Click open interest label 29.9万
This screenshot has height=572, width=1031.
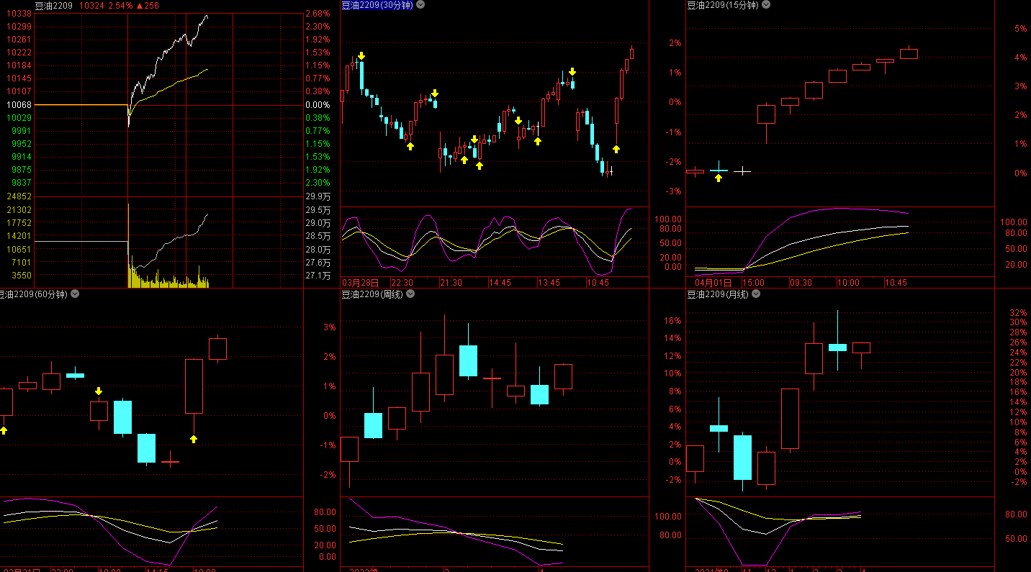pyautogui.click(x=318, y=196)
